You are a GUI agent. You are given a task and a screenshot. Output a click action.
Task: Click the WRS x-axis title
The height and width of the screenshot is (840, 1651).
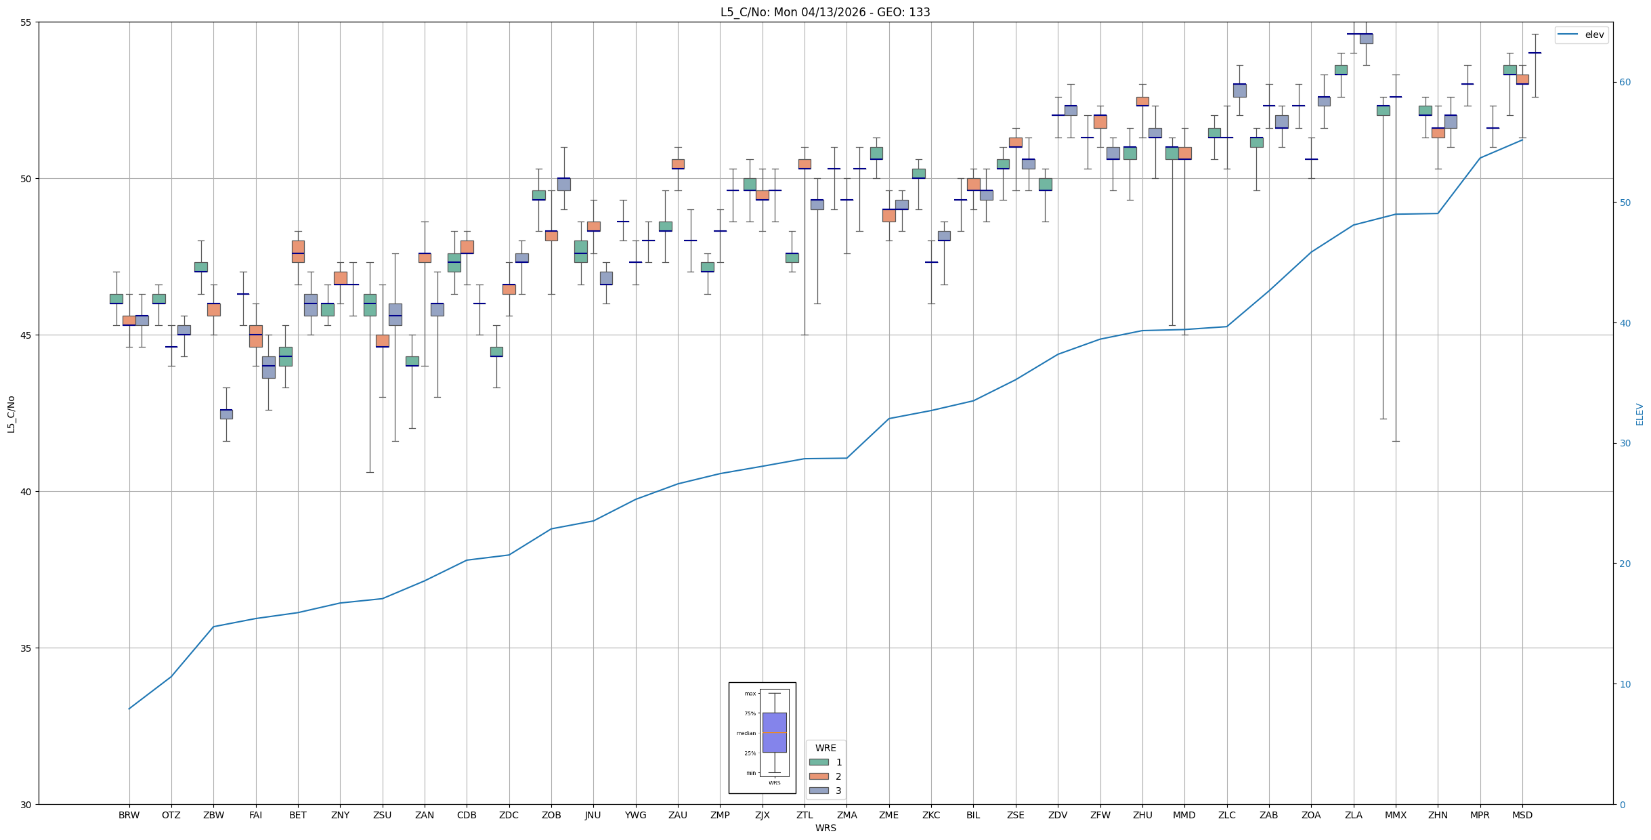pyautogui.click(x=825, y=828)
